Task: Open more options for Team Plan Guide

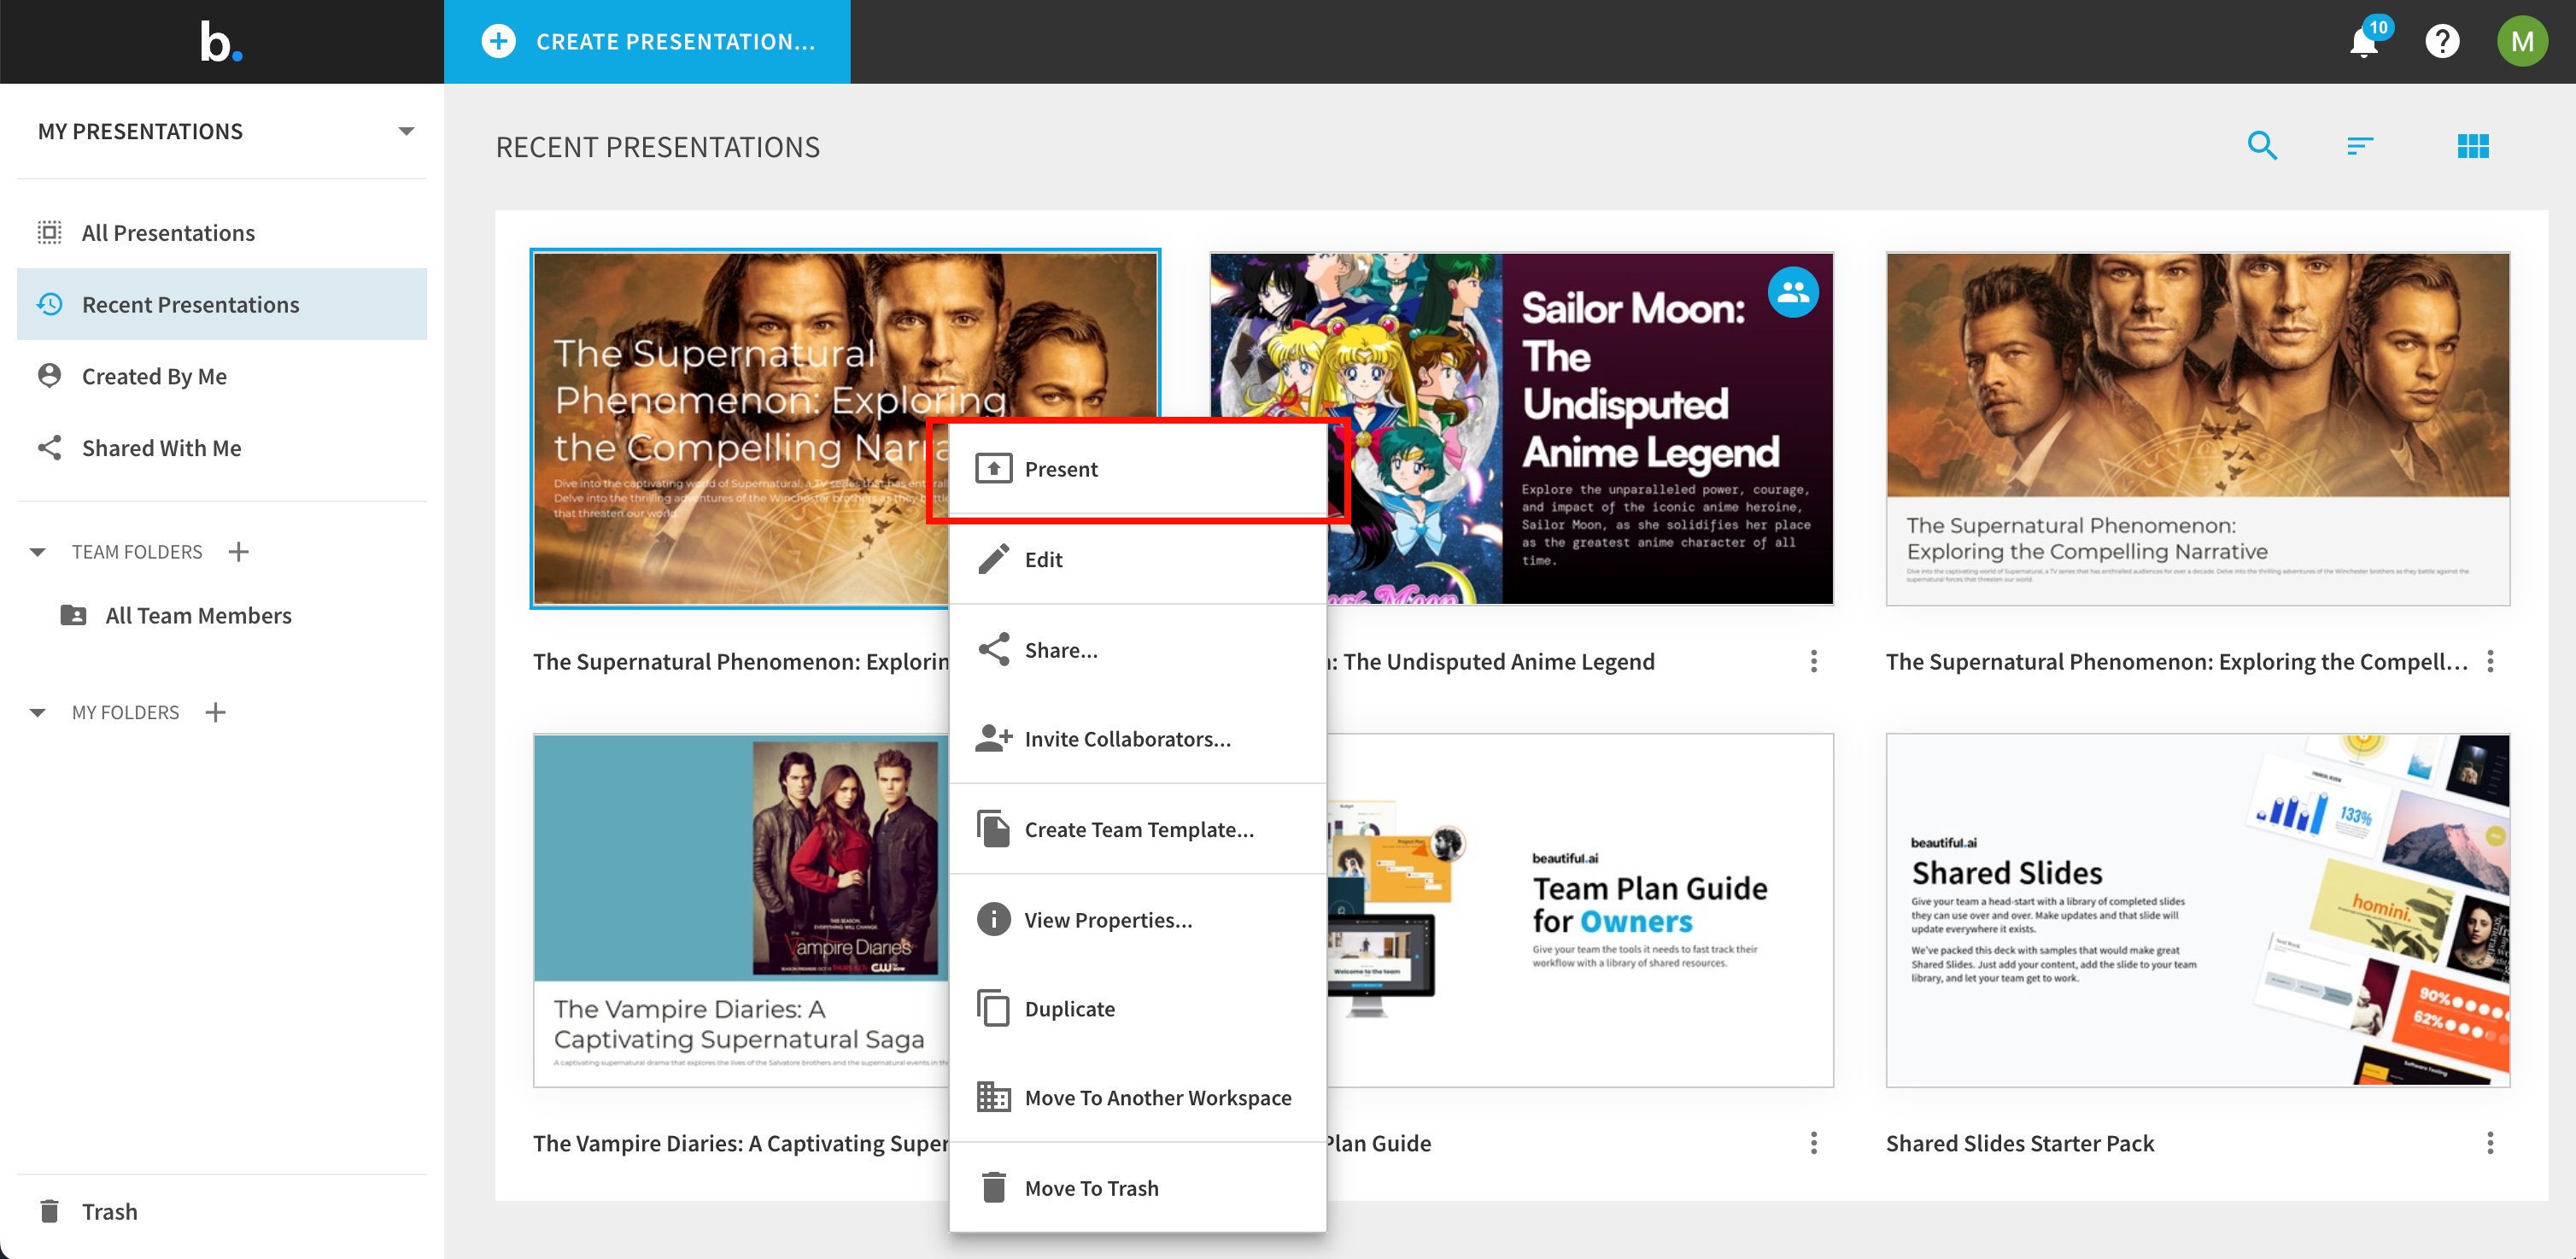Action: 1814,1143
